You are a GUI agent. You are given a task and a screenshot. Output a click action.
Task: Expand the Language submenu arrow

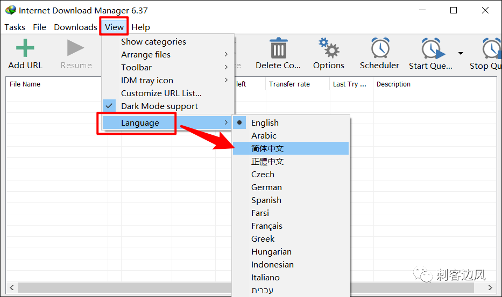[226, 122]
